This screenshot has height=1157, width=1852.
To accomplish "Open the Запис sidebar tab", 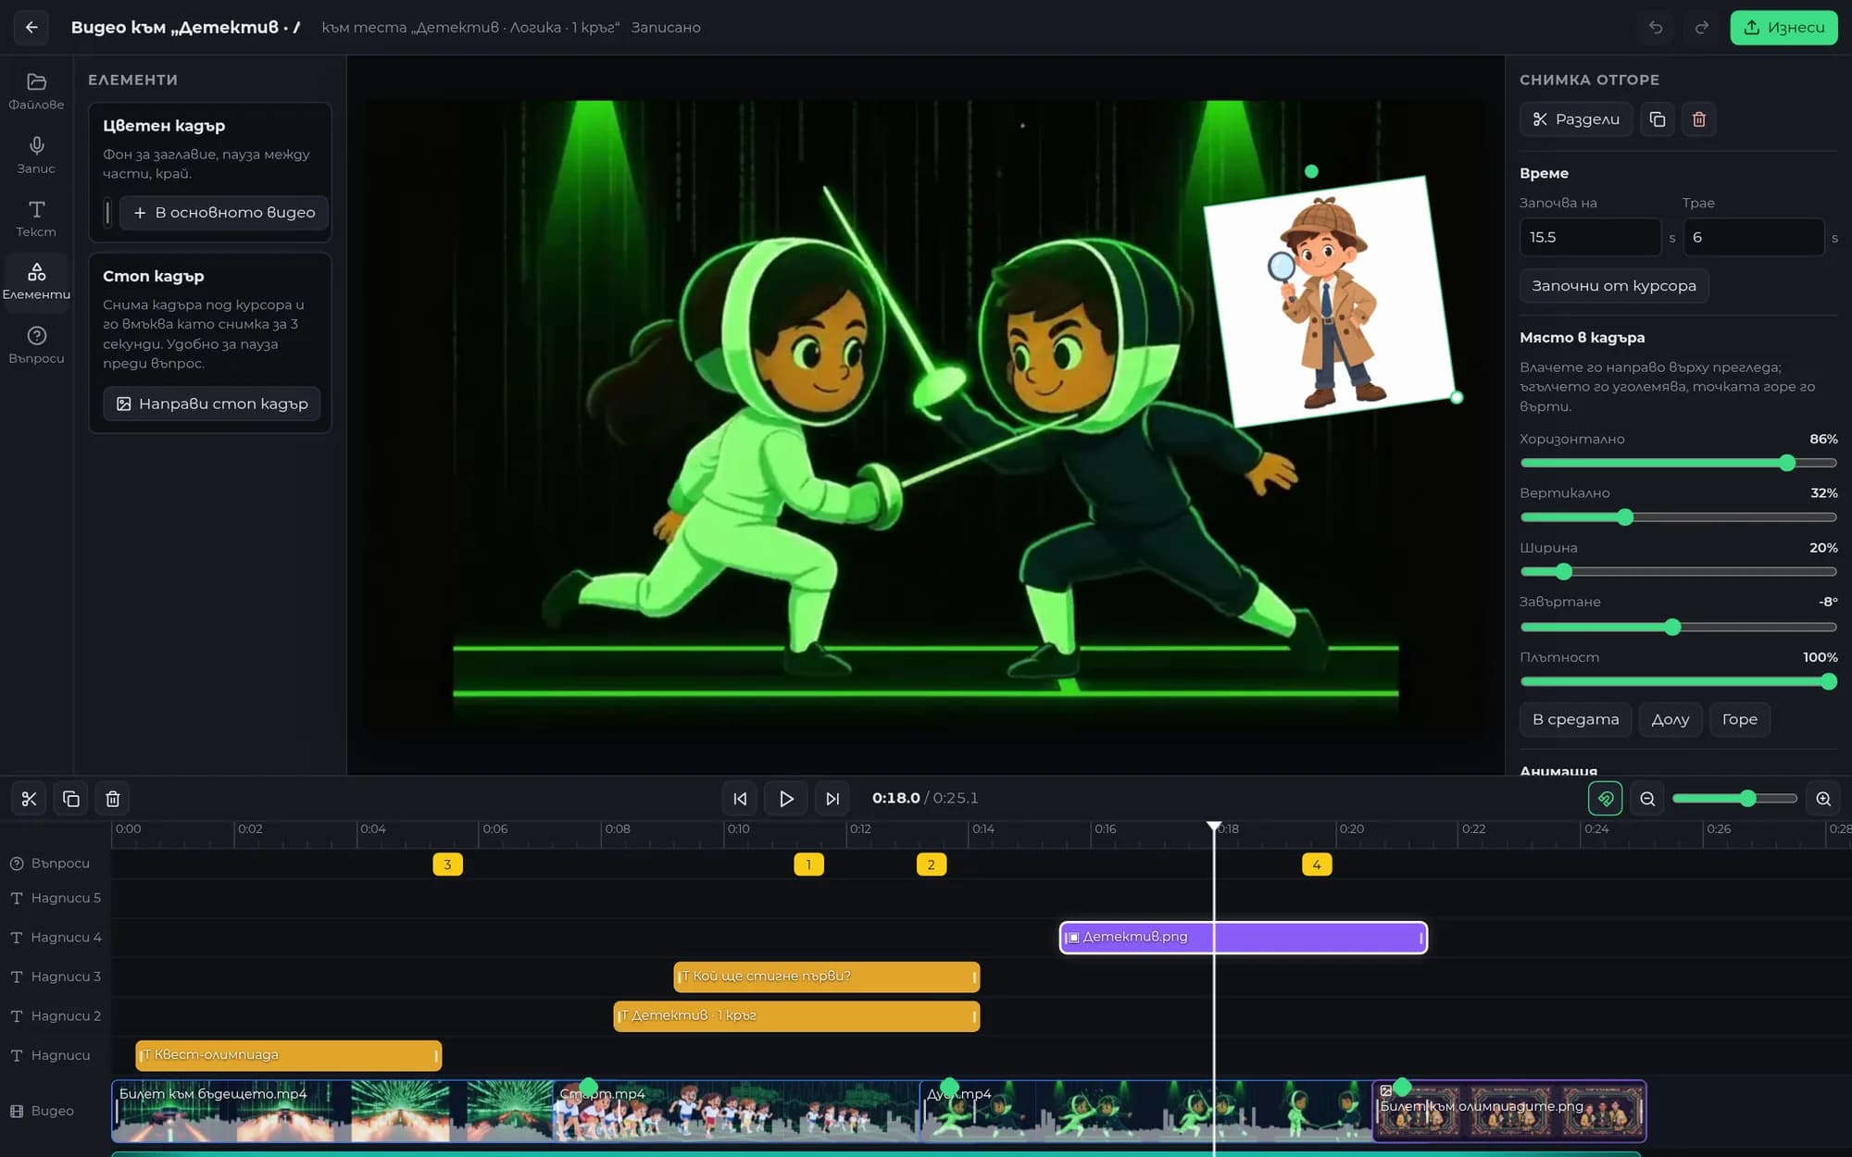I will coord(36,156).
